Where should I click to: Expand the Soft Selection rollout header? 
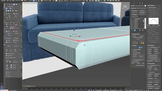[x=151, y=5]
